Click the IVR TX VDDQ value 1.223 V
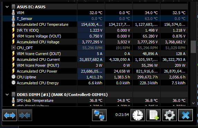The image size is (198, 128). pos(96,30)
